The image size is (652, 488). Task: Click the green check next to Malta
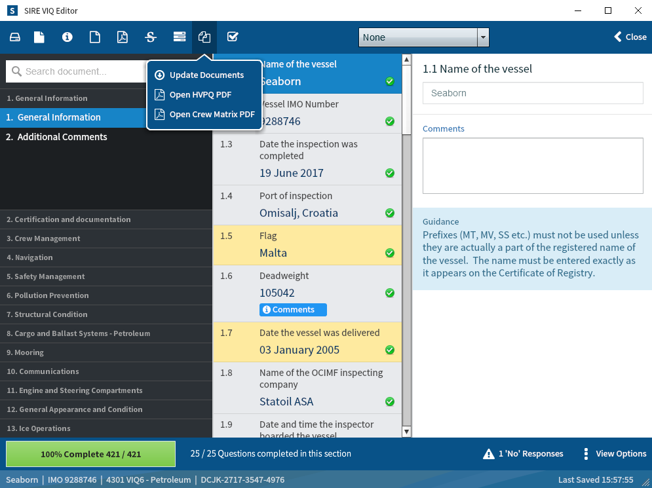coord(390,252)
